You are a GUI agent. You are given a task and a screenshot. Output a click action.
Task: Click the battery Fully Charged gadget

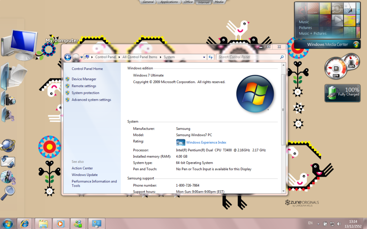(342, 93)
